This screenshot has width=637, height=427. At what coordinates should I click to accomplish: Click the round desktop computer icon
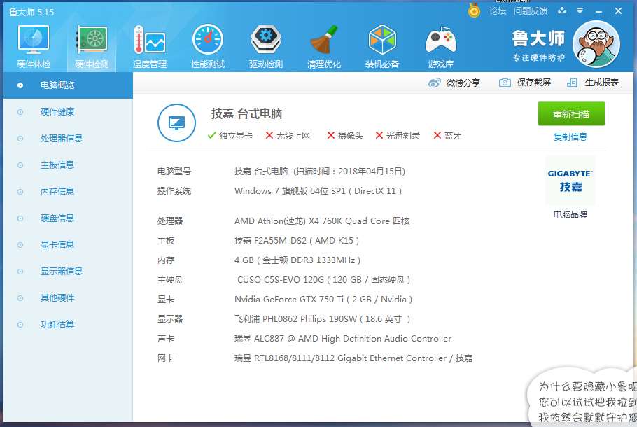[176, 122]
